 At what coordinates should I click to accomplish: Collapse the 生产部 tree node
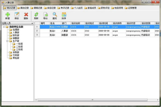7,41
